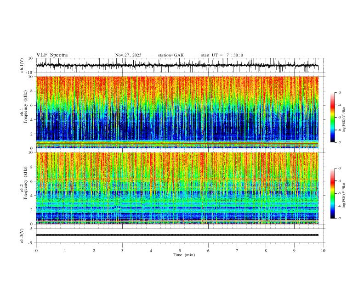Click the ch.1 spectrogram panel
The image size is (364, 281).
point(177,112)
